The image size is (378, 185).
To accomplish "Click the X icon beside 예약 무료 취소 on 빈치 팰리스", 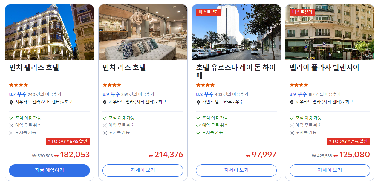I will click(x=11, y=125).
